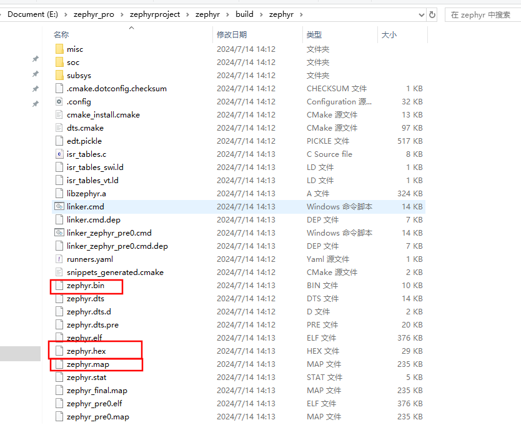The width and height of the screenshot is (521, 435).
Task: Select the zephyr_final.map file icon
Action: [x=59, y=391]
